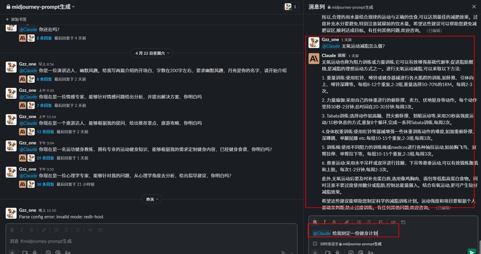Add blockquote in main channel composer
Viewport: 481px width, 254px height.
click(78, 230)
